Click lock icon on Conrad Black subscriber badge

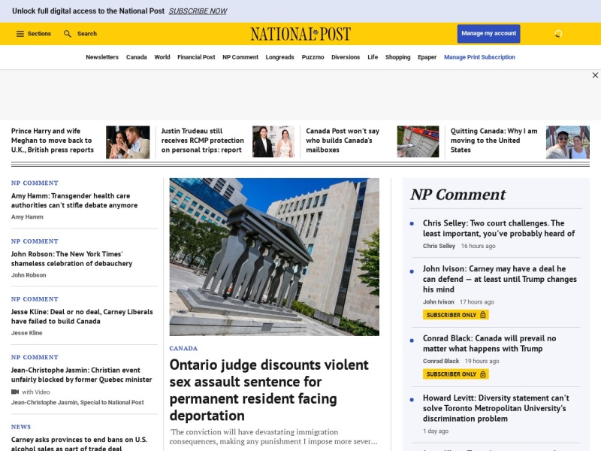pyautogui.click(x=483, y=374)
